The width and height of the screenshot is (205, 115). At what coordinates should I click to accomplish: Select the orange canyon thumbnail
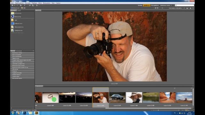(168, 98)
